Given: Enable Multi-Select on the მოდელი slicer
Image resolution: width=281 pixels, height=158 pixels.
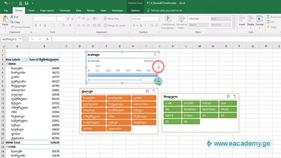Looking at the screenshot, I should coord(228,97).
